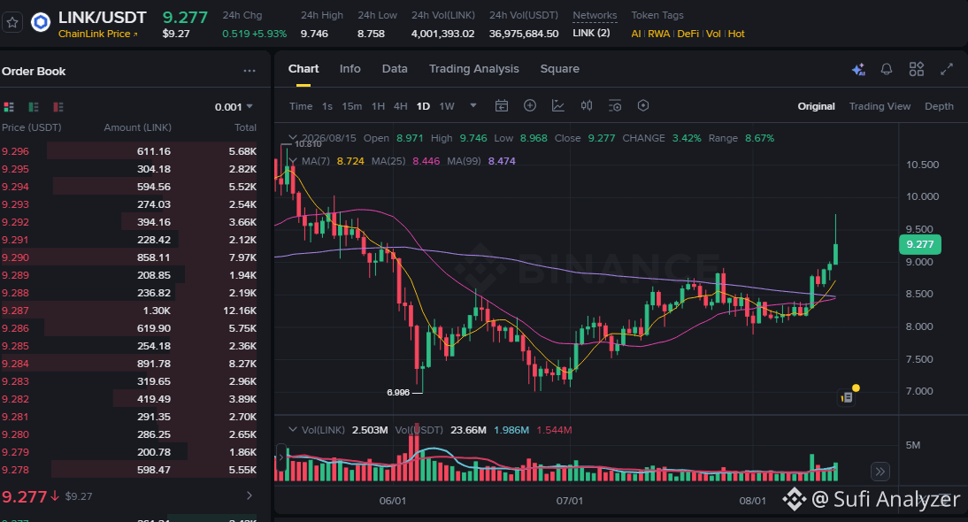968x522 pixels.
Task: Show both bids and asks order book view
Action: point(9,107)
